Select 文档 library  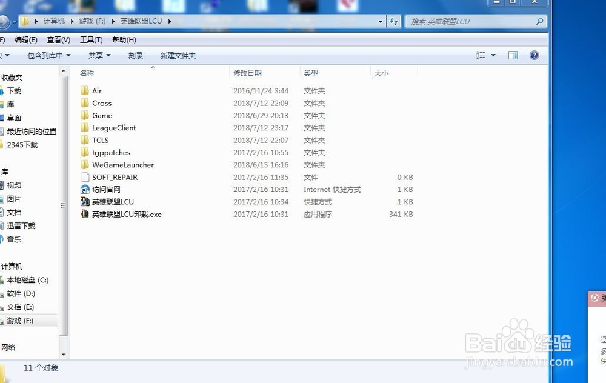14,213
